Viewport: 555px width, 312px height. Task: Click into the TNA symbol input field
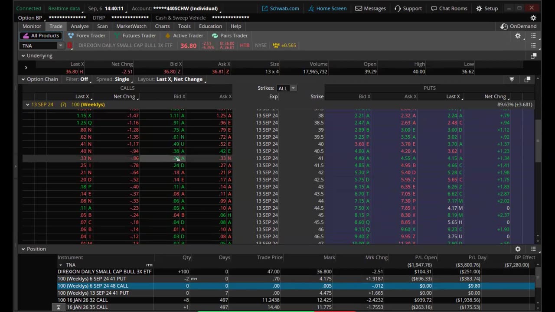(x=39, y=45)
